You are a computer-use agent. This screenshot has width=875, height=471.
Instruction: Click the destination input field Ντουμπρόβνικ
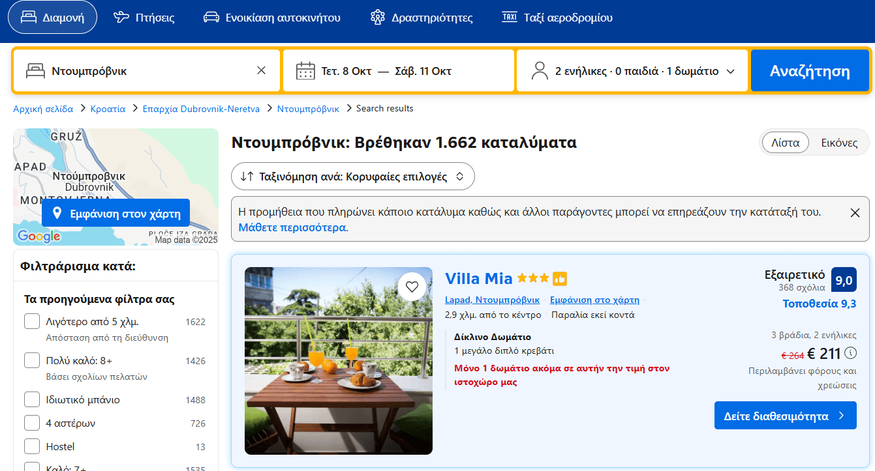point(147,70)
